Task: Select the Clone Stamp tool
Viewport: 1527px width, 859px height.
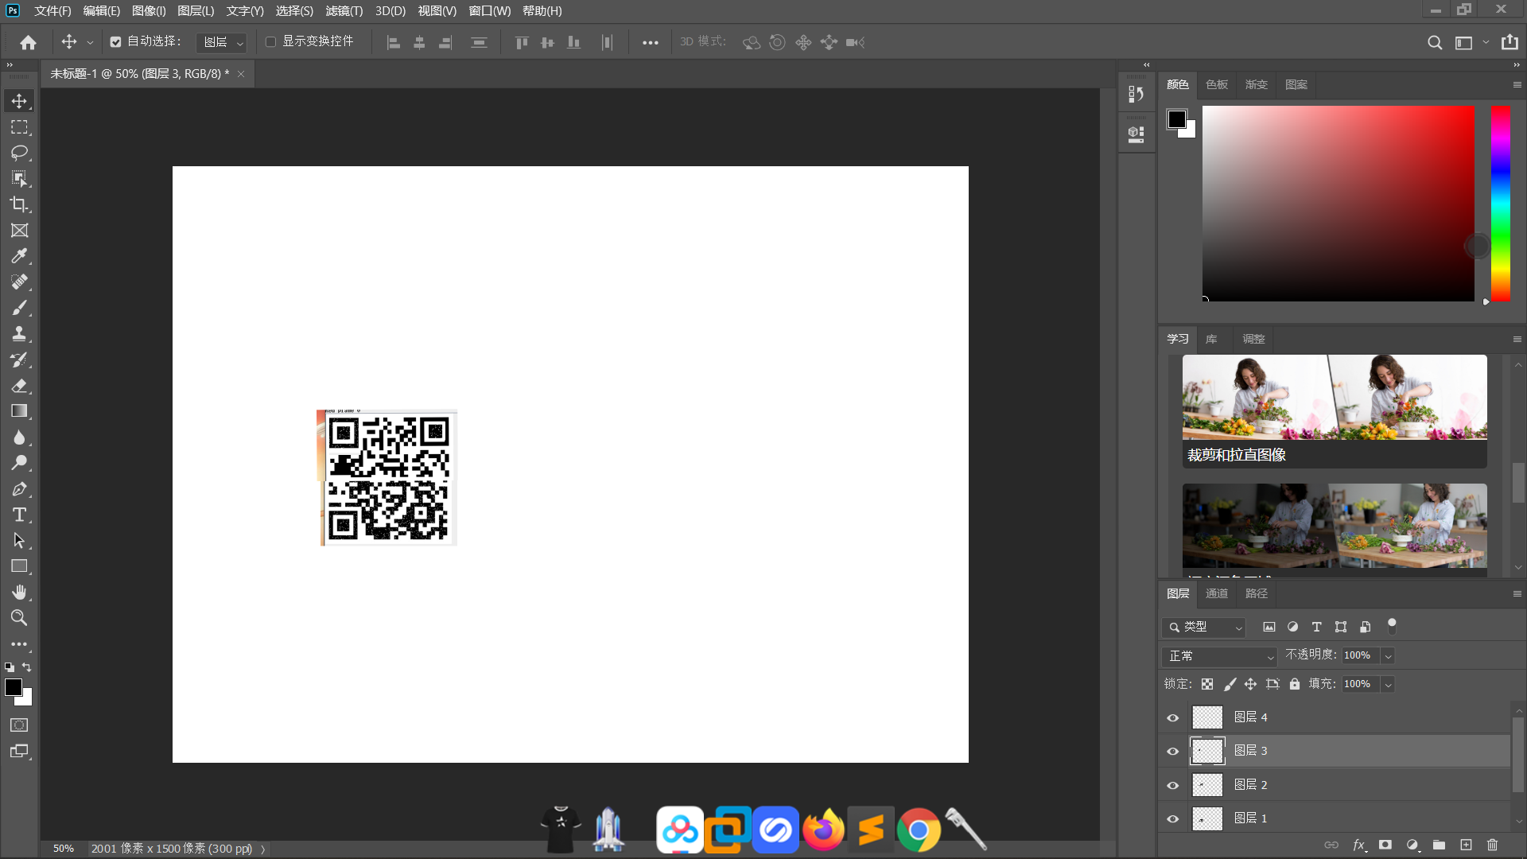Action: coord(19,334)
